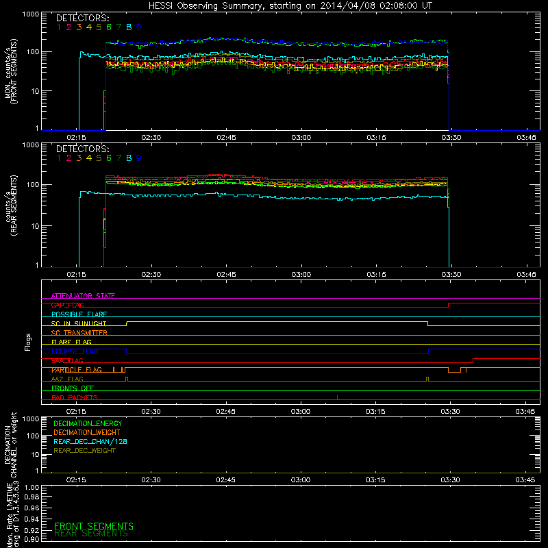Click 02:45 tick in rear segments panel
548x548 pixels.
[x=226, y=275]
